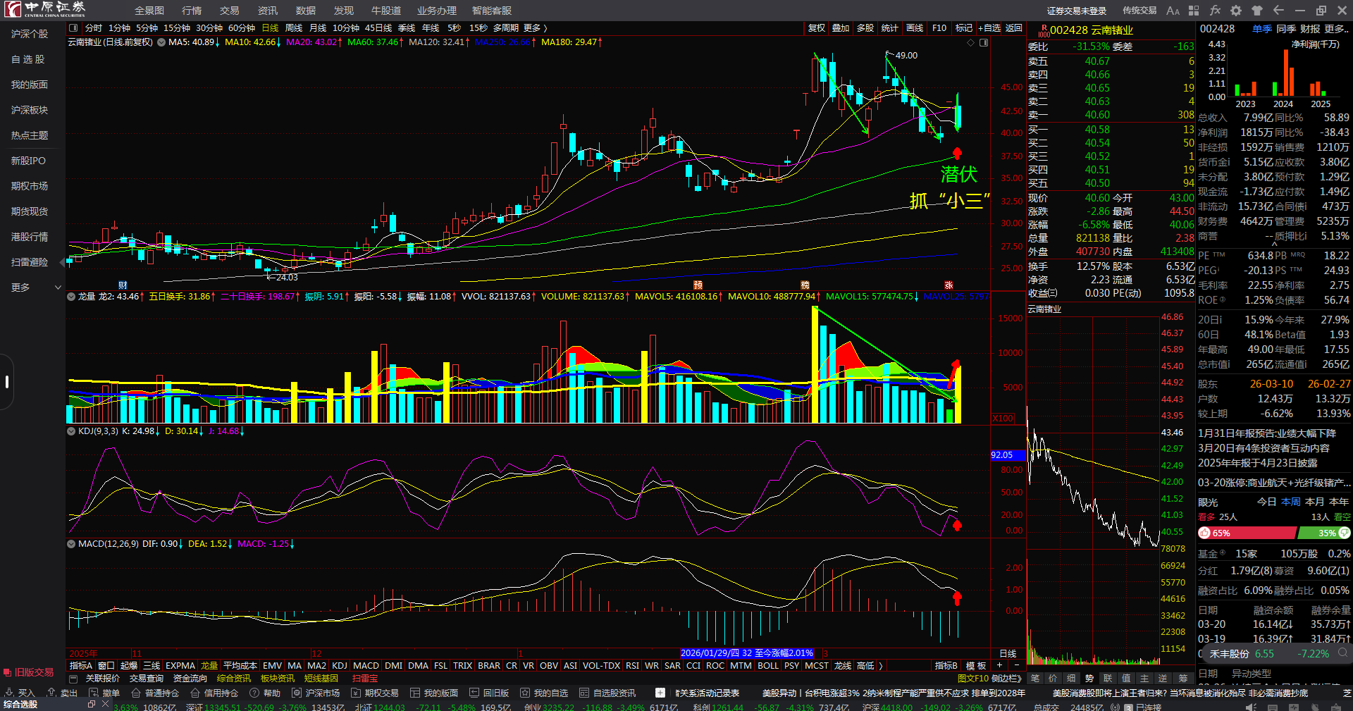Expand more indicators arrow after 高低

(881, 665)
